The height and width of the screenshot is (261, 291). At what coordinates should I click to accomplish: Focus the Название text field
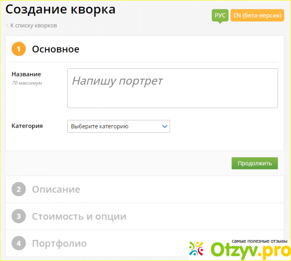172,88
